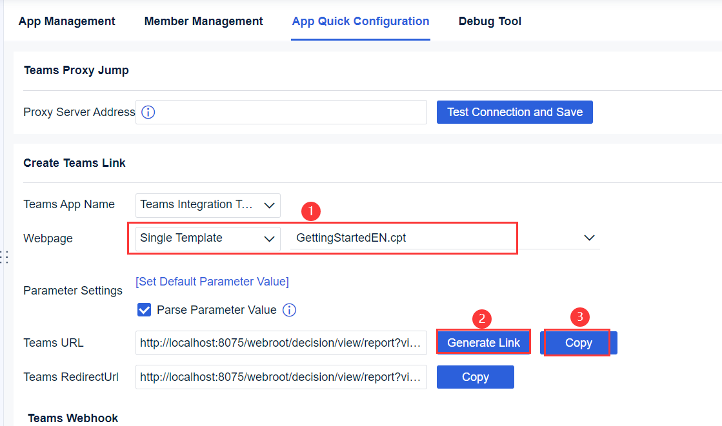Click the Parameter Settings label
This screenshot has width=722, height=426.
[73, 291]
